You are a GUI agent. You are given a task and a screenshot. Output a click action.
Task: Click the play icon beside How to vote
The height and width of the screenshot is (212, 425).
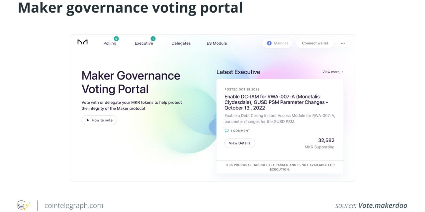(x=87, y=120)
